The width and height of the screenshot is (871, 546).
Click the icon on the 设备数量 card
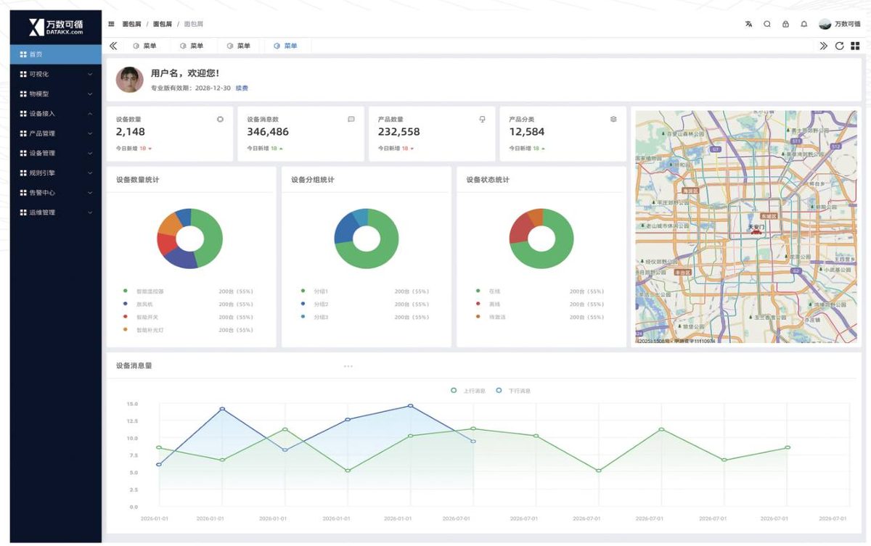click(x=221, y=119)
